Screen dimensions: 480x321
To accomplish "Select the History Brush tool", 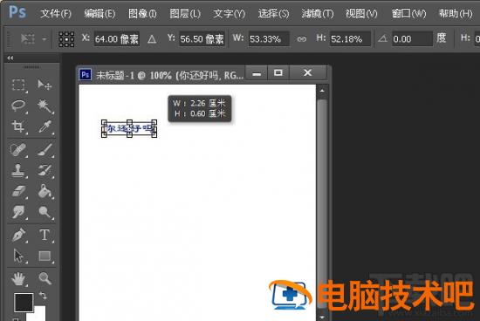I will pyautogui.click(x=45, y=171).
